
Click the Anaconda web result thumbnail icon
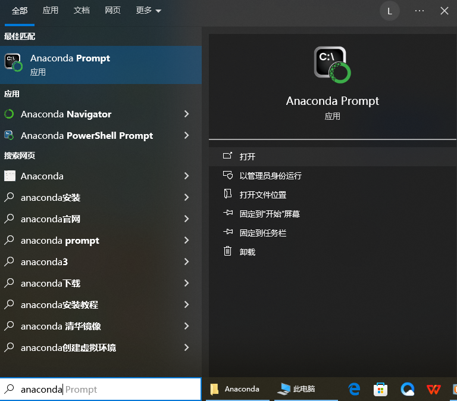tap(10, 176)
